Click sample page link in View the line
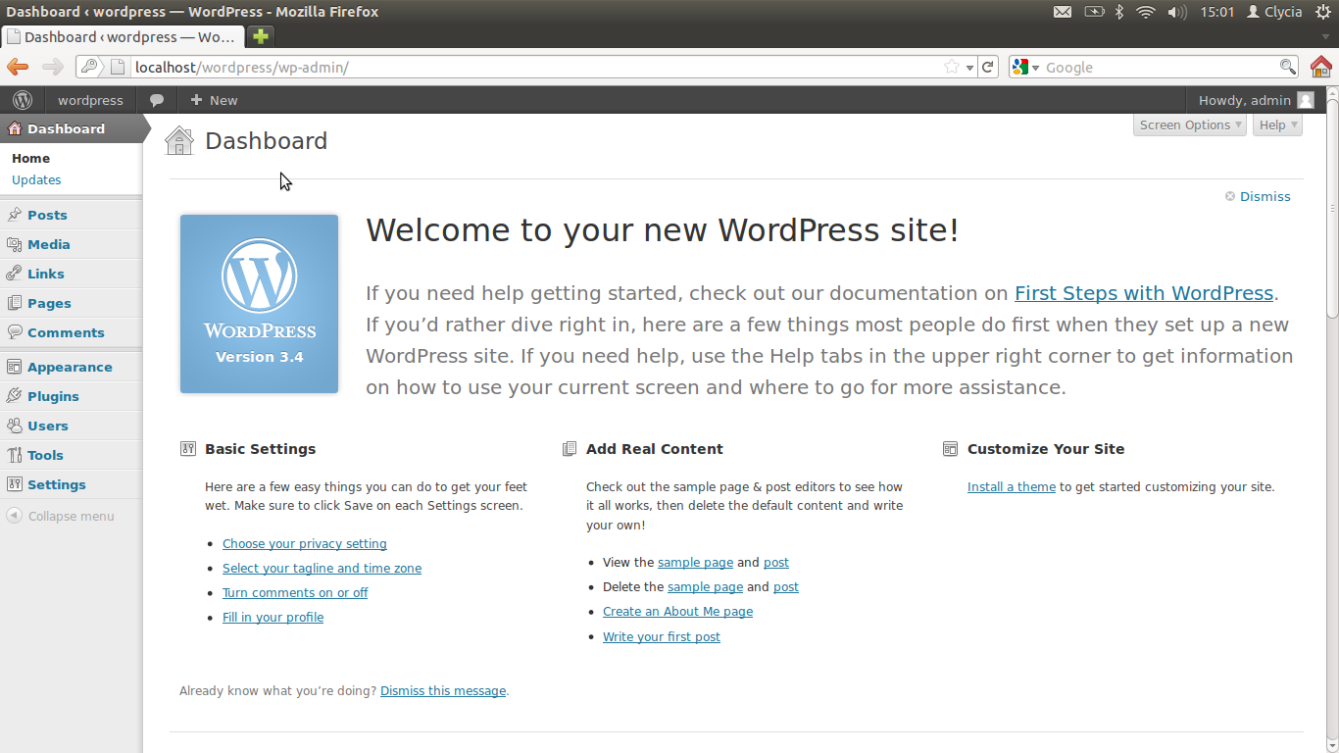The width and height of the screenshot is (1339, 753). pos(695,562)
